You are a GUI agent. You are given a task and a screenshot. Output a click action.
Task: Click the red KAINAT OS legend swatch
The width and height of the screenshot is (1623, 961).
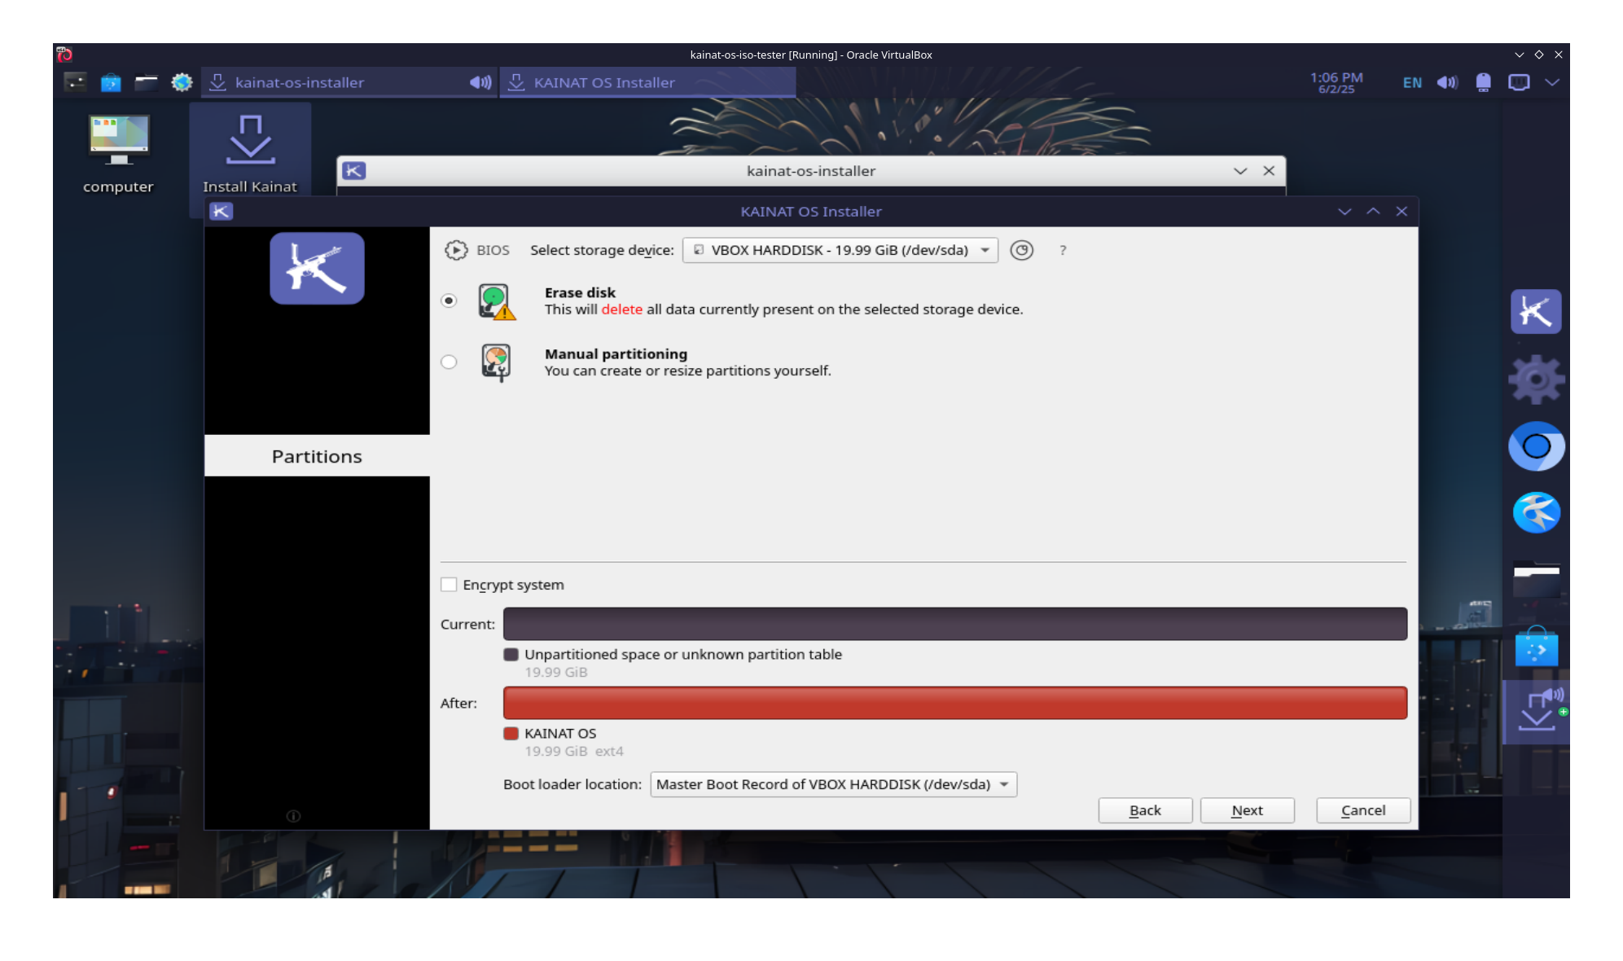[511, 734]
